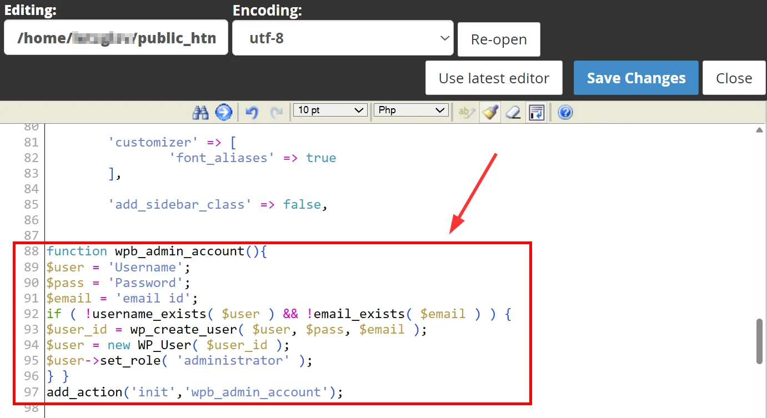Click the go-to-line blue arrow icon
The image size is (767, 418).
[223, 113]
